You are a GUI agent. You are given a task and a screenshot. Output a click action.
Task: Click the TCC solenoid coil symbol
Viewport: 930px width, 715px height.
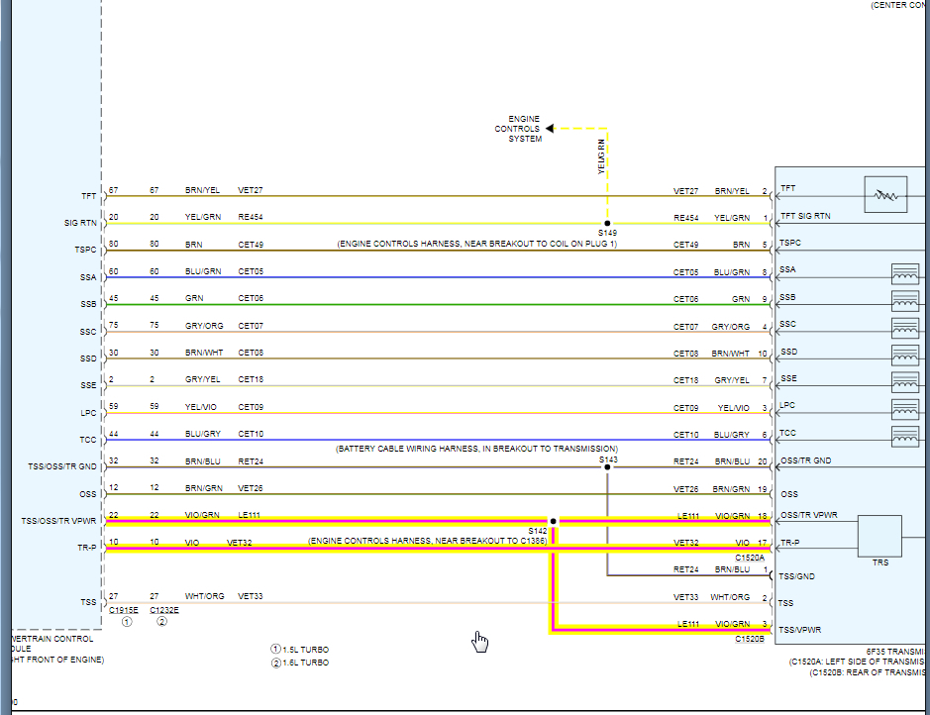point(905,437)
